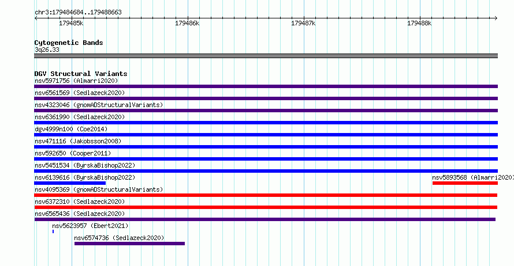Select the red bar under nsv4095369
Viewport: 514px width, 266px height.
point(266,195)
